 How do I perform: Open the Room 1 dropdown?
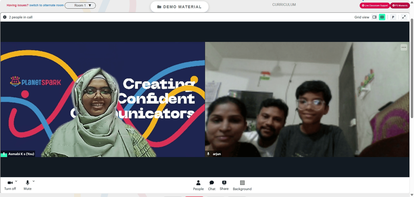(x=80, y=5)
